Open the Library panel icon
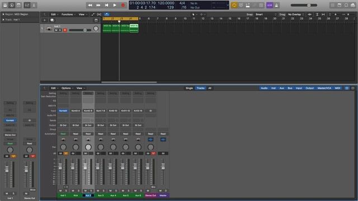The height and width of the screenshot is (201, 358). point(5,5)
